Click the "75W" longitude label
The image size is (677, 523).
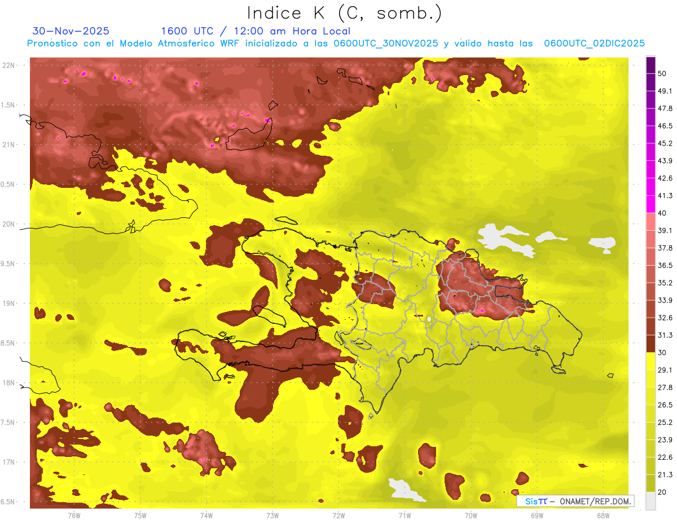(x=140, y=516)
